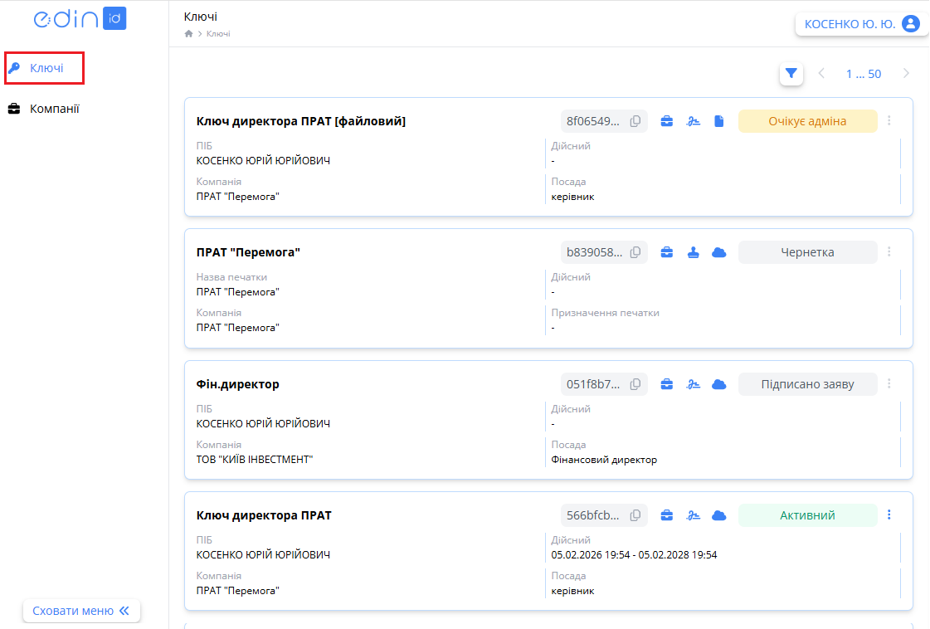Open the filter for the keys list
The image size is (930, 629).
point(791,74)
